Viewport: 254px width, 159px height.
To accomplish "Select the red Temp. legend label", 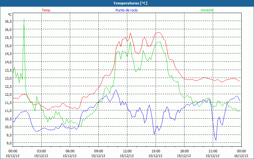I will (x=46, y=10).
